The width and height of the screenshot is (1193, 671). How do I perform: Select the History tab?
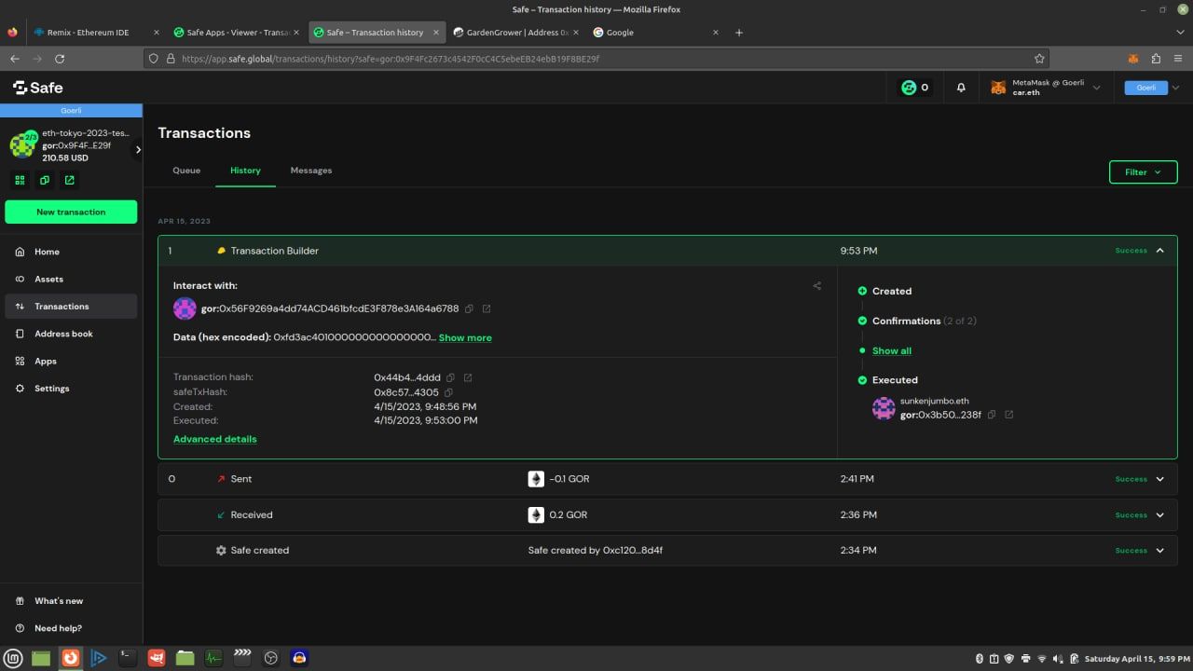245,171
